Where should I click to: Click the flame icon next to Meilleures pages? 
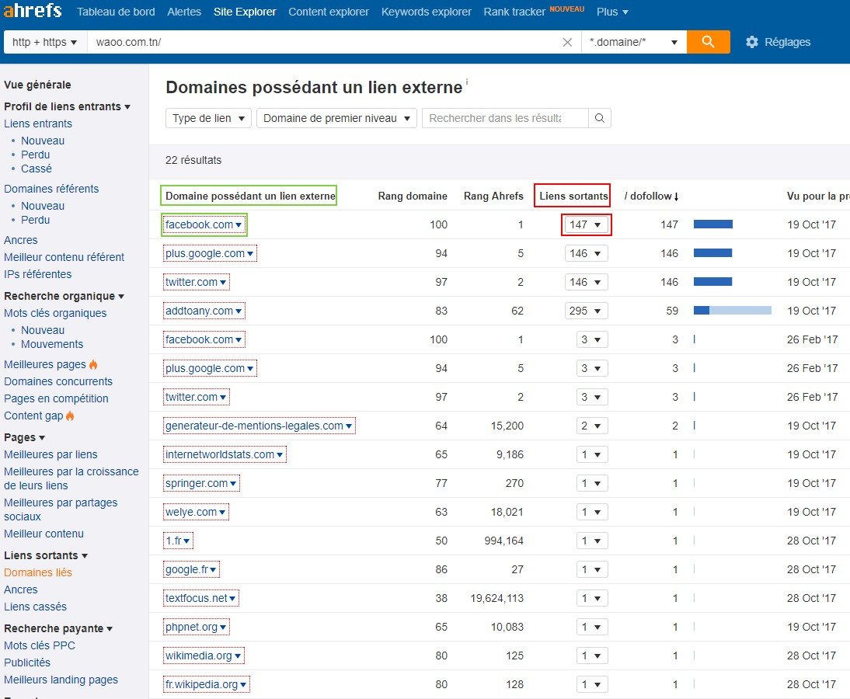pos(93,364)
